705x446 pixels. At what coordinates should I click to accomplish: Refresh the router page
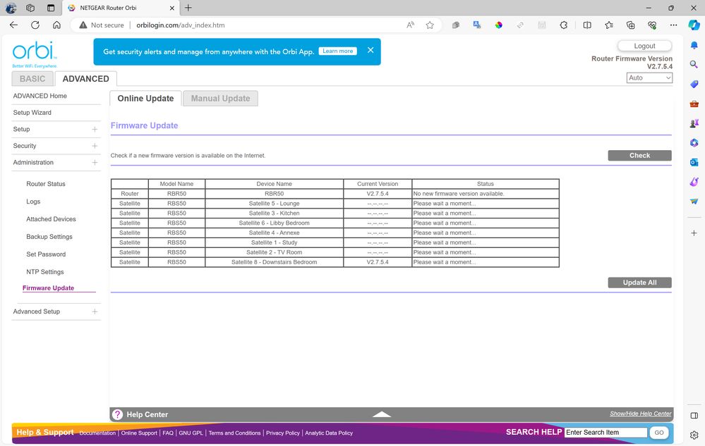[35, 25]
